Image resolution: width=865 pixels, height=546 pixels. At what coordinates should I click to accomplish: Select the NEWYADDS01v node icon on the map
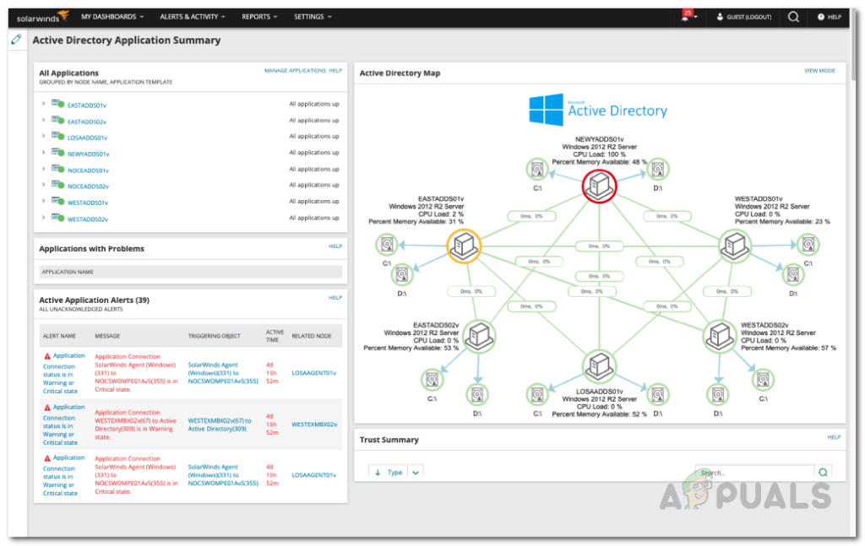[x=599, y=187]
